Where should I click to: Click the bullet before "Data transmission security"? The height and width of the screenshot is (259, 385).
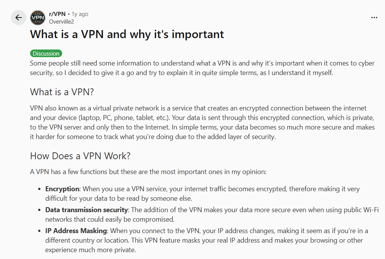[40, 210]
